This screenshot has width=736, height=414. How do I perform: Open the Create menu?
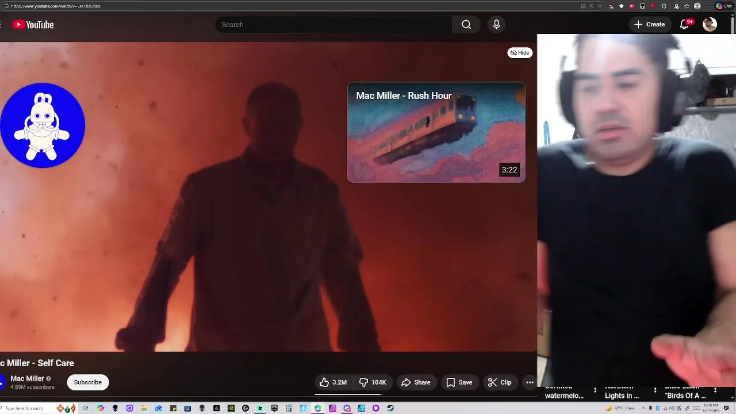650,24
